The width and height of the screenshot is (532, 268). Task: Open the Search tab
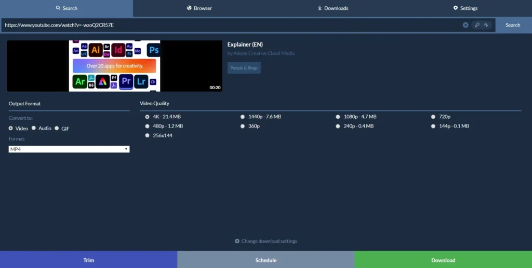[66, 8]
